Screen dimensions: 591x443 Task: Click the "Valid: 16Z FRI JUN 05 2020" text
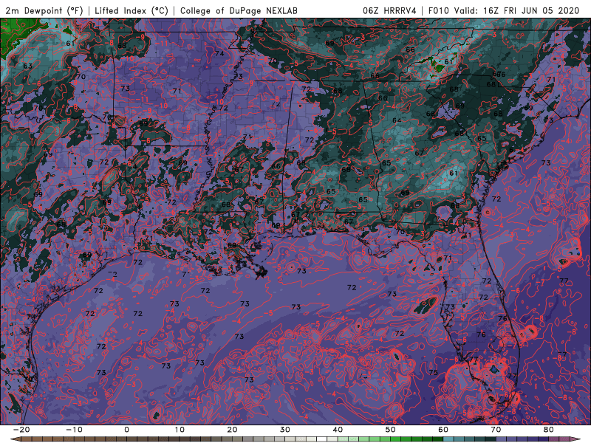[516, 11]
